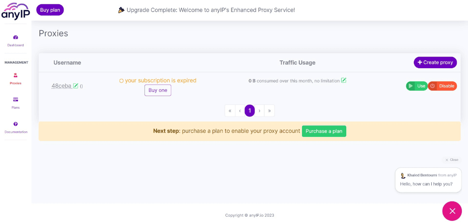This screenshot has height=224, width=468.
Task: Create a new proxy
Action: tap(435, 62)
